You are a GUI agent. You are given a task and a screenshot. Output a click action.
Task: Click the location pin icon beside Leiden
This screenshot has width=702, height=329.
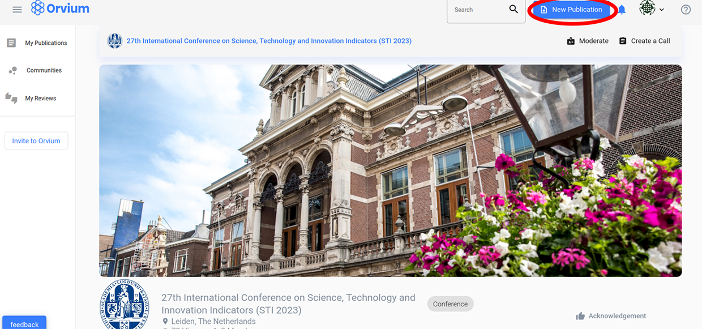[x=165, y=322]
